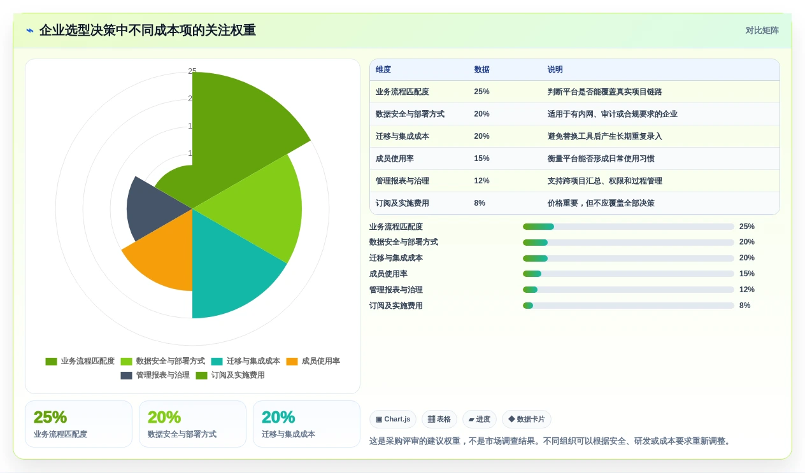Click description 支持跨项目汇总、权限和过程管理
This screenshot has height=473, width=805.
point(605,181)
